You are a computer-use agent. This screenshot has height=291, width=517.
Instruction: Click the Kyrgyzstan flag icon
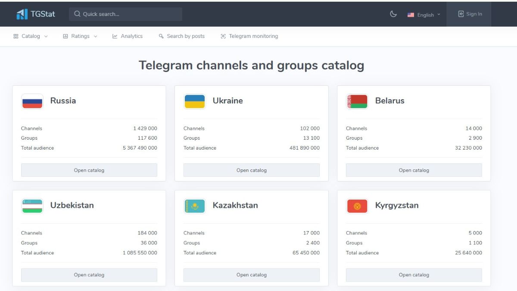(357, 206)
